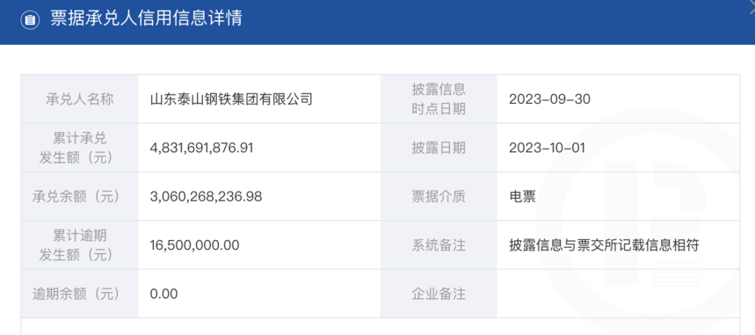This screenshot has width=755, height=335.
Task: Click the empty 企业备注 value cell
Action: click(x=618, y=294)
